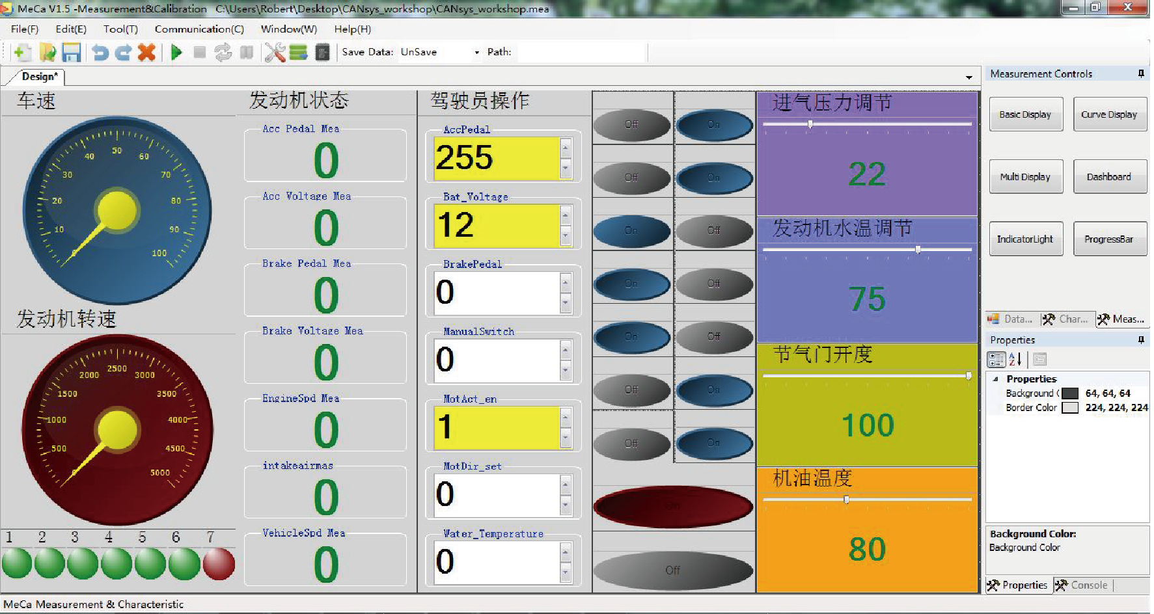Screen dimensions: 1154x614
Task: Click the orange Delete X icon
Action: click(147, 53)
